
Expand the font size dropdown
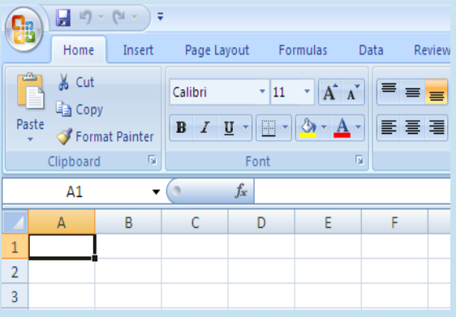(x=307, y=92)
